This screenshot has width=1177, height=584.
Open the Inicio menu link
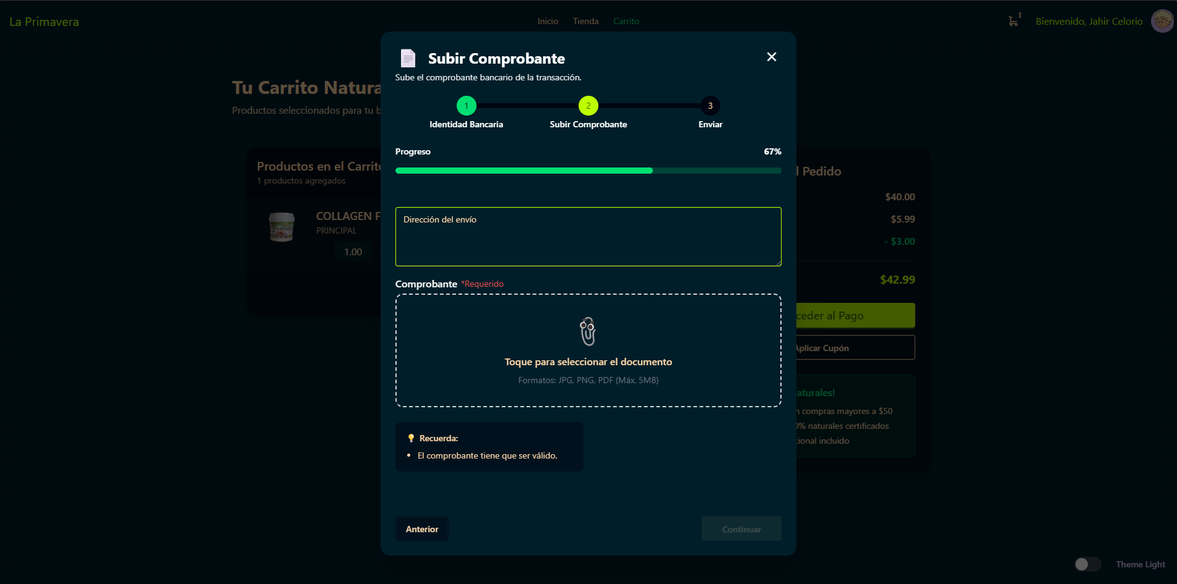coord(548,21)
